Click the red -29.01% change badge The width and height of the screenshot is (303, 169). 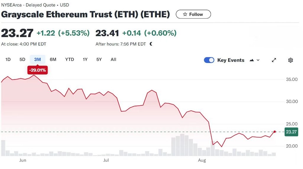[x=38, y=70]
